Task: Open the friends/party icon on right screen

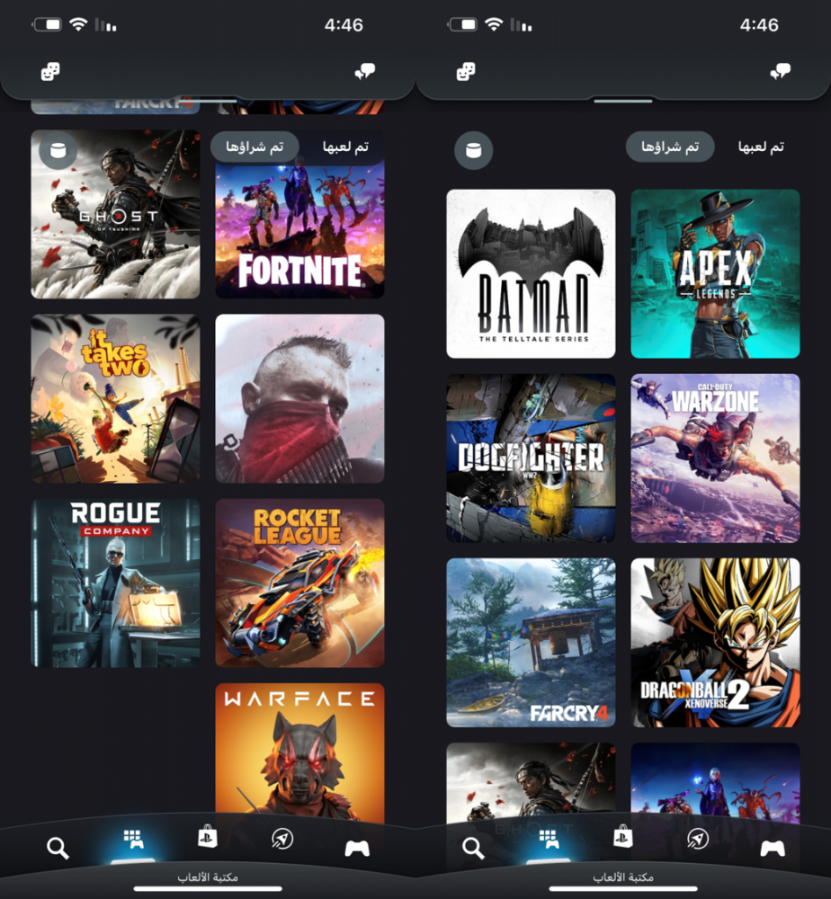Action: click(466, 72)
